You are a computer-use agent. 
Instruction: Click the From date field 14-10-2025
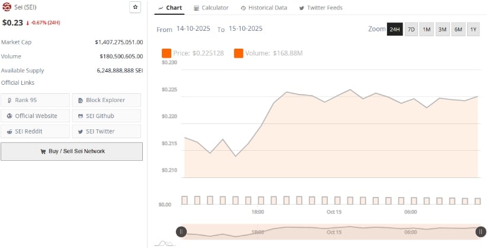click(x=193, y=29)
